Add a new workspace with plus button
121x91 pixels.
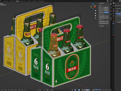coord(45,1)
